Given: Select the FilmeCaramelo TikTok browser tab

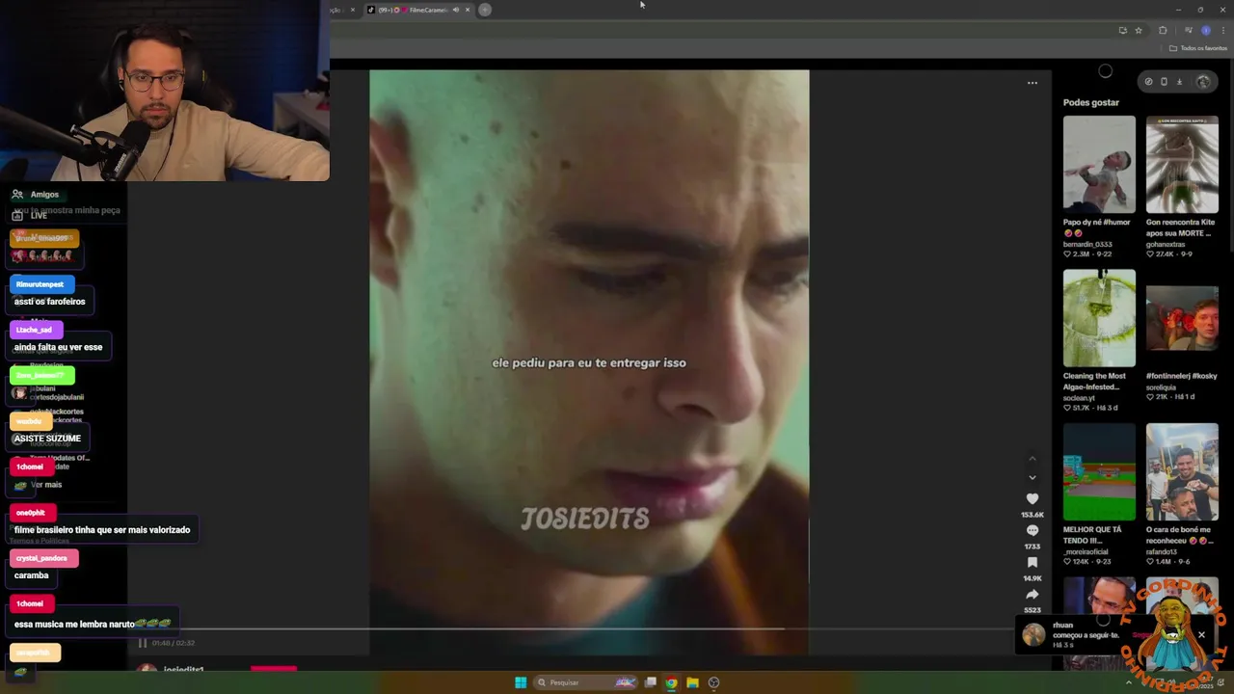Looking at the screenshot, I should [x=415, y=10].
